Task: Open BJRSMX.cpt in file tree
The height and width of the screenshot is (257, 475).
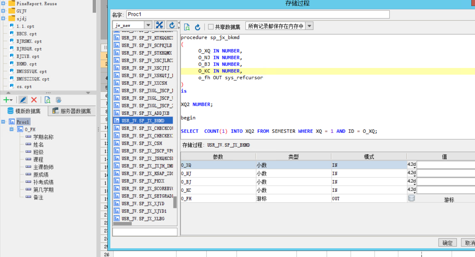Action: [x=29, y=41]
